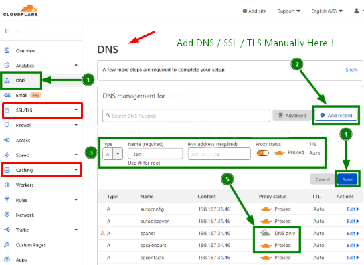Expand the SSL/TLS submenu arrow
This screenshot has height=265, width=364.
76,110
